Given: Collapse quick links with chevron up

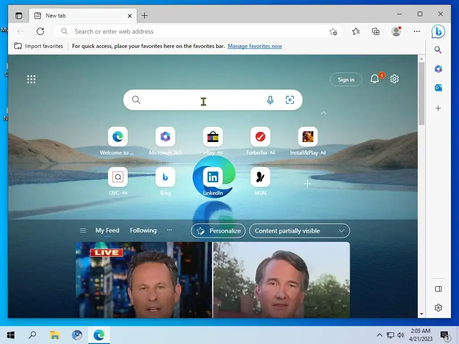Looking at the screenshot, I should pos(324,113).
